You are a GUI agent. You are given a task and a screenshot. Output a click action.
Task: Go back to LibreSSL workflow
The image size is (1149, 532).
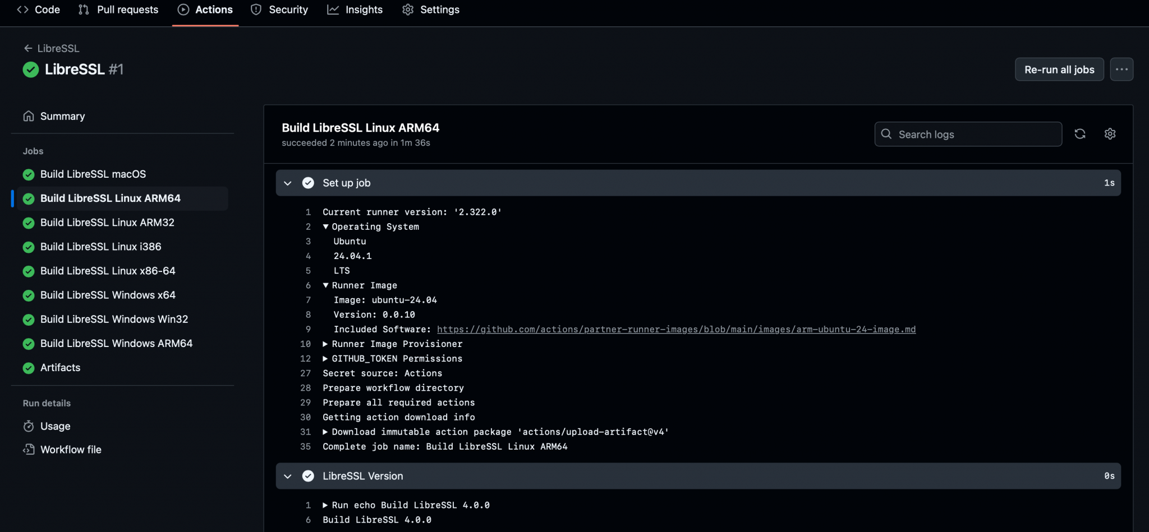51,48
